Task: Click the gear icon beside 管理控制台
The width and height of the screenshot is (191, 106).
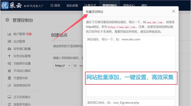Action: [x=7, y=20]
